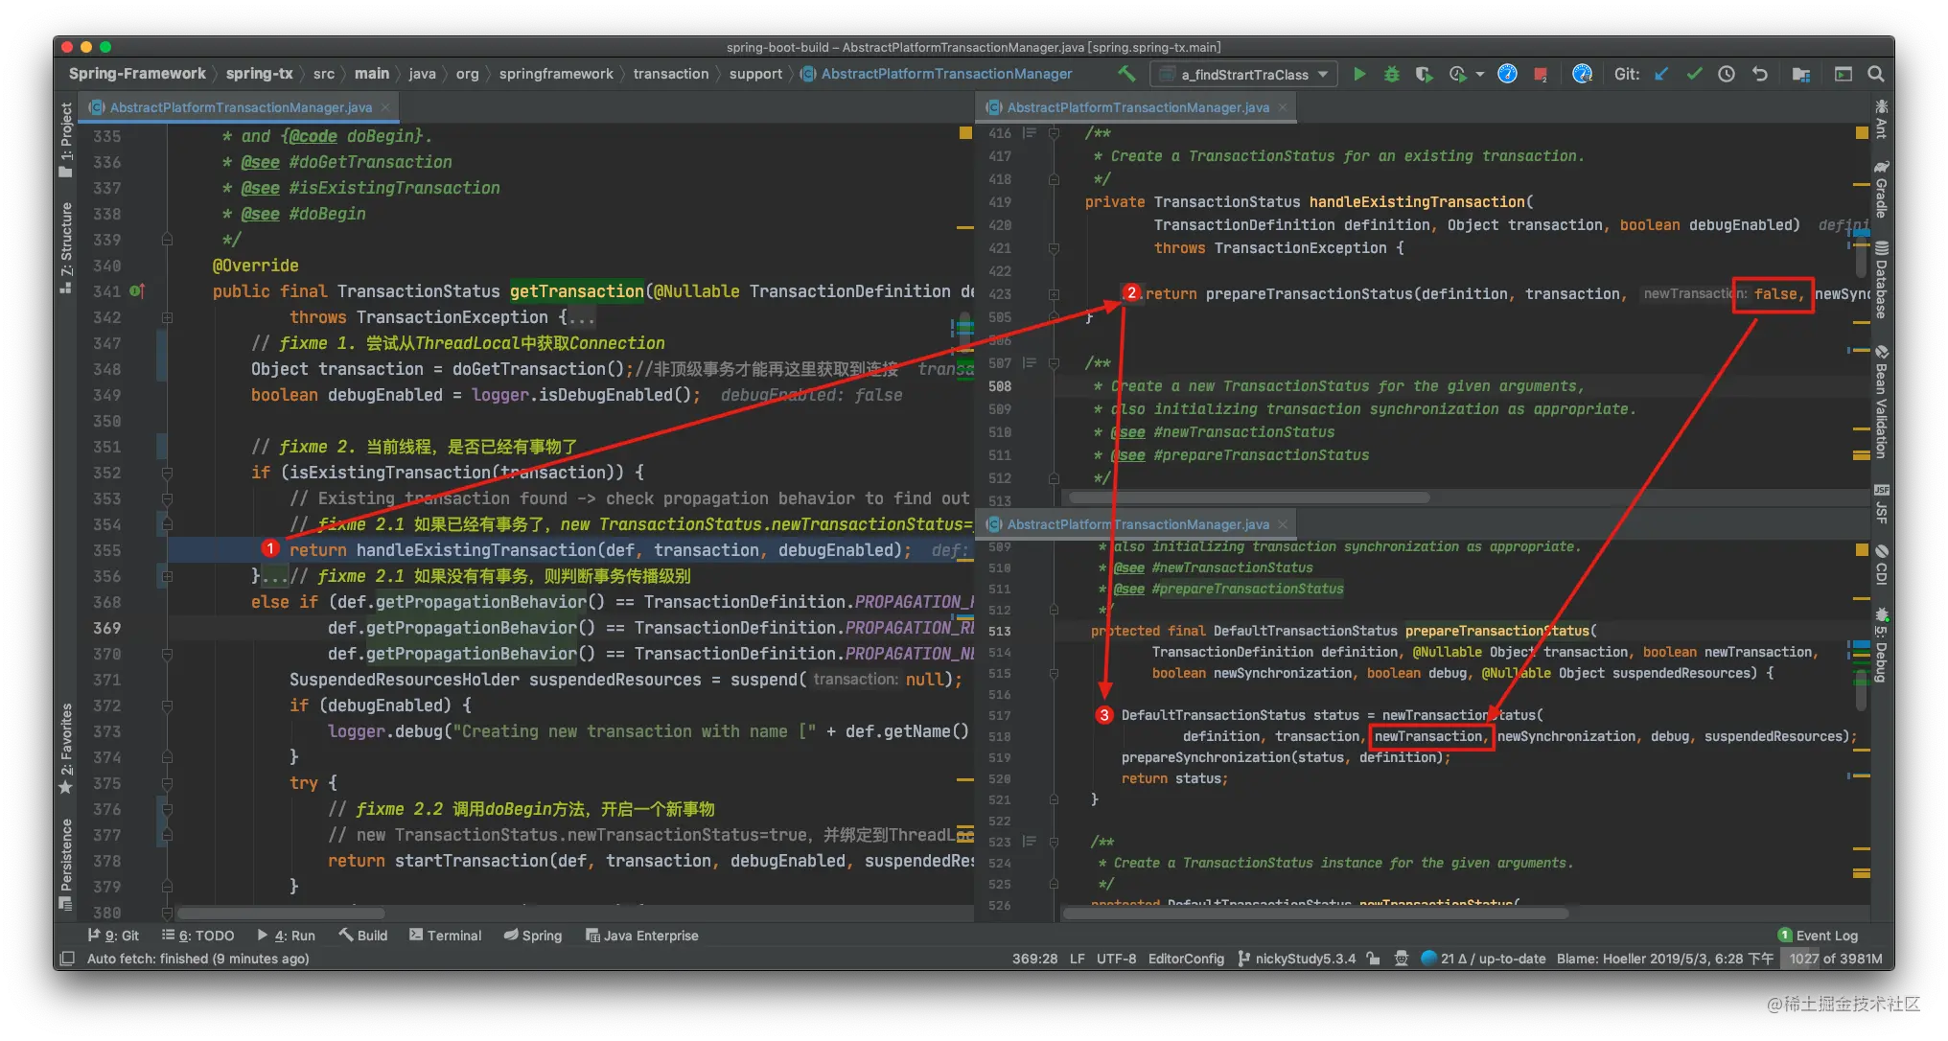Select the left AbstractPlatformTransactionManager.java tab

point(240,107)
